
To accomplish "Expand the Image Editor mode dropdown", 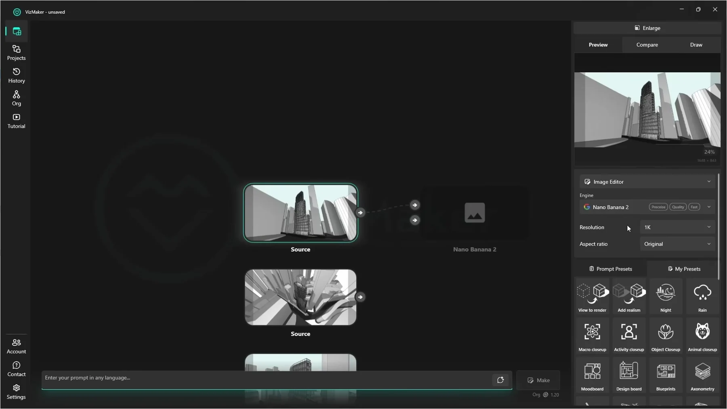I will coord(647,182).
